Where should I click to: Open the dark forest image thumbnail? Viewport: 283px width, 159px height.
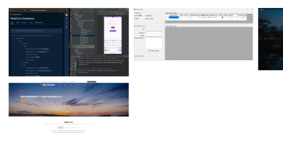coord(270,39)
